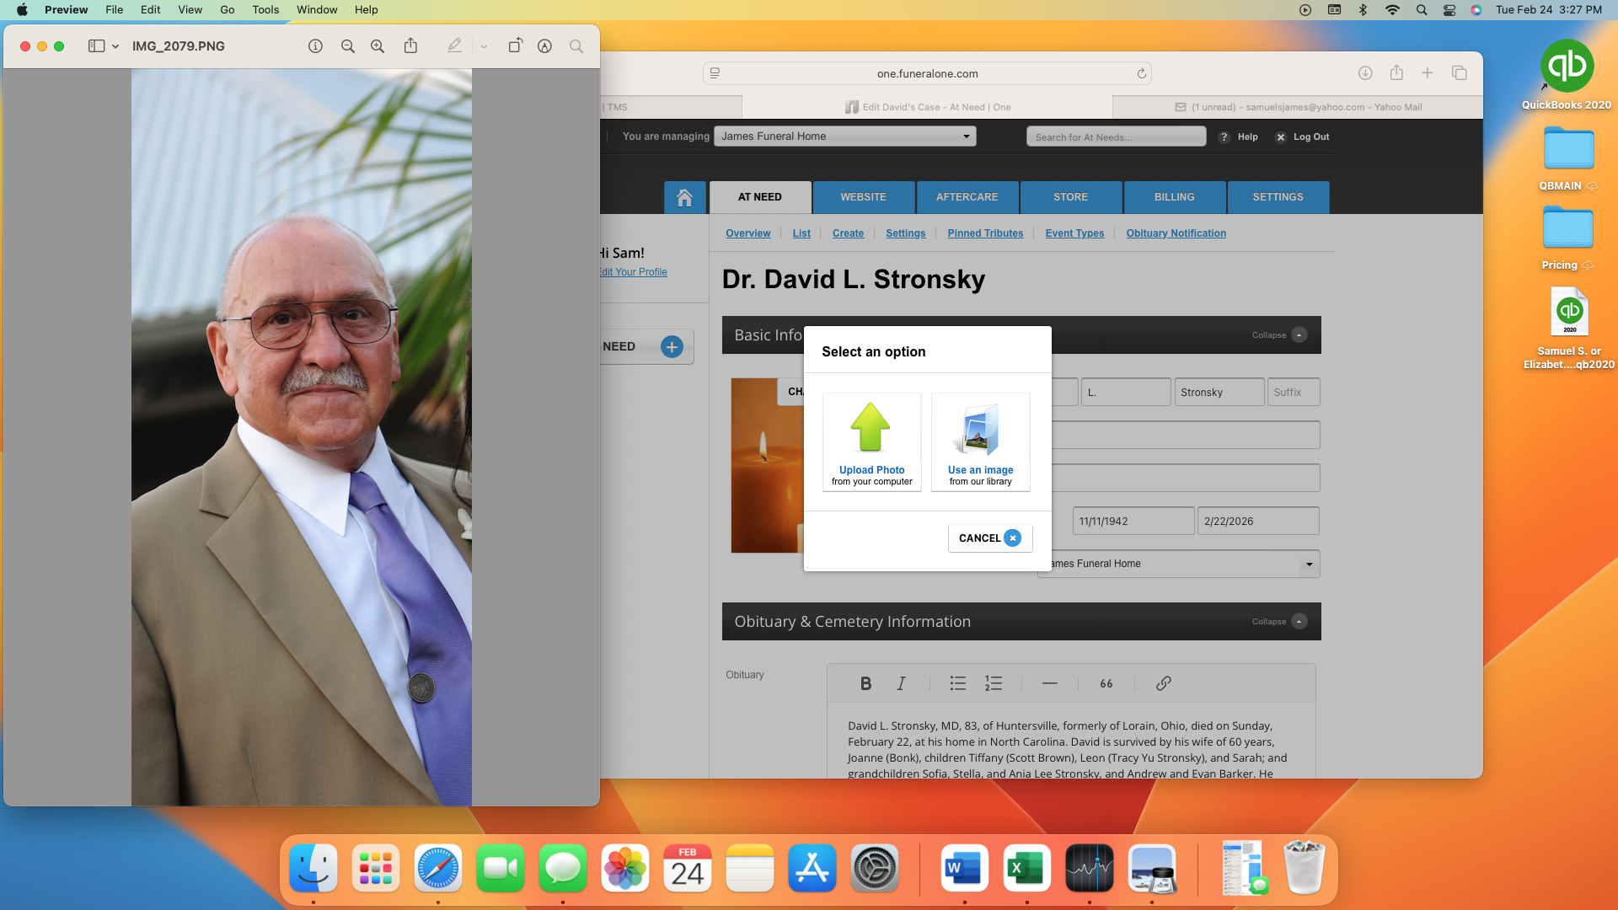Click the Search for At Needs field
Image resolution: width=1618 pixels, height=910 pixels.
tap(1115, 136)
